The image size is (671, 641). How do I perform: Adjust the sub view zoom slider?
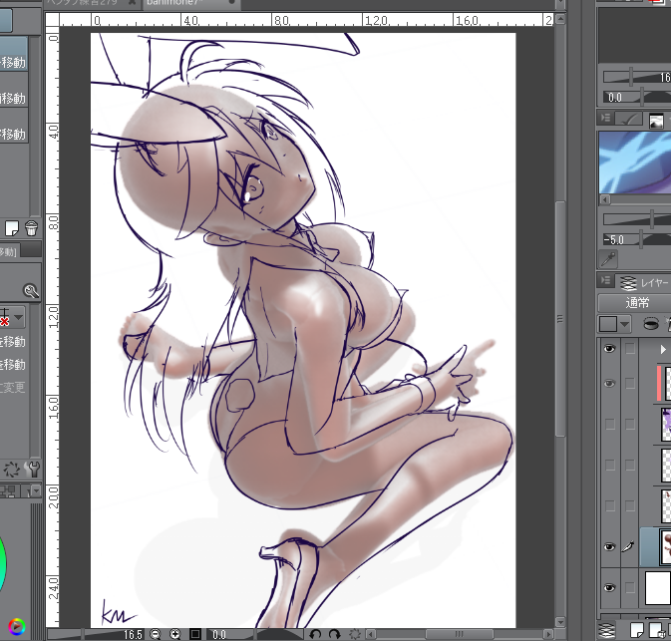[636, 219]
